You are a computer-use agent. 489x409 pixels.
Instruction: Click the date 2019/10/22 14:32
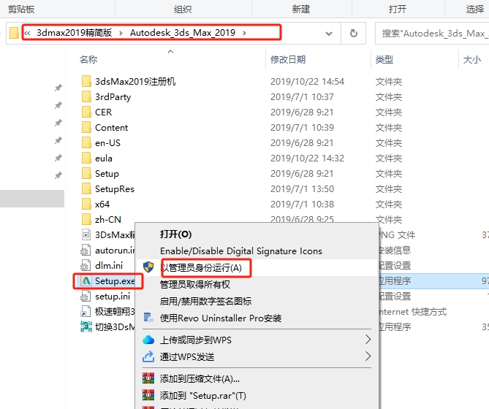[x=307, y=158]
